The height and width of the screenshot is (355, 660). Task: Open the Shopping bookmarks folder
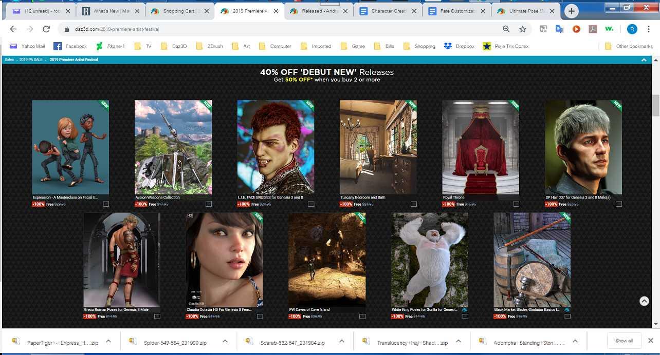pyautogui.click(x=419, y=46)
